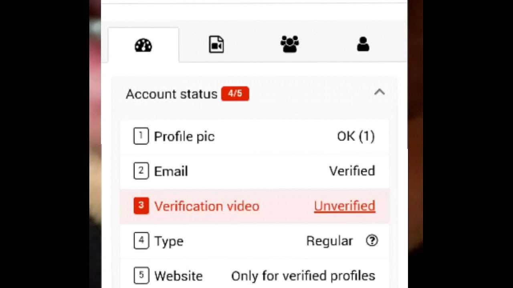Open the friends group icon tab

tap(290, 44)
